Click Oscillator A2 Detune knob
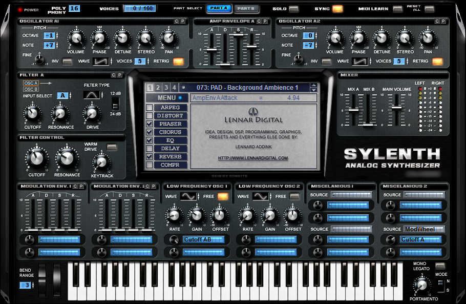This screenshot has width=466, height=304. pos(382,38)
